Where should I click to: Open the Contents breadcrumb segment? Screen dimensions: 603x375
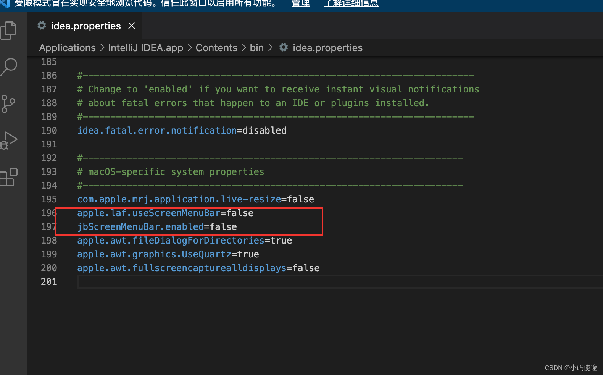pyautogui.click(x=216, y=48)
